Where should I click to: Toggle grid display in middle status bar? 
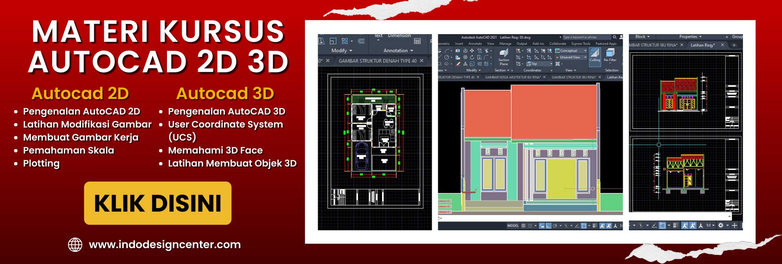(523, 225)
